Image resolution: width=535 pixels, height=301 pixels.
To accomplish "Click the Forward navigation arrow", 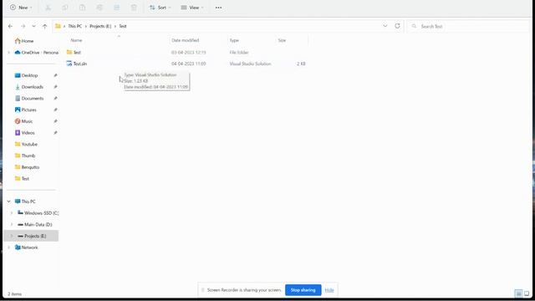I will coord(23,26).
